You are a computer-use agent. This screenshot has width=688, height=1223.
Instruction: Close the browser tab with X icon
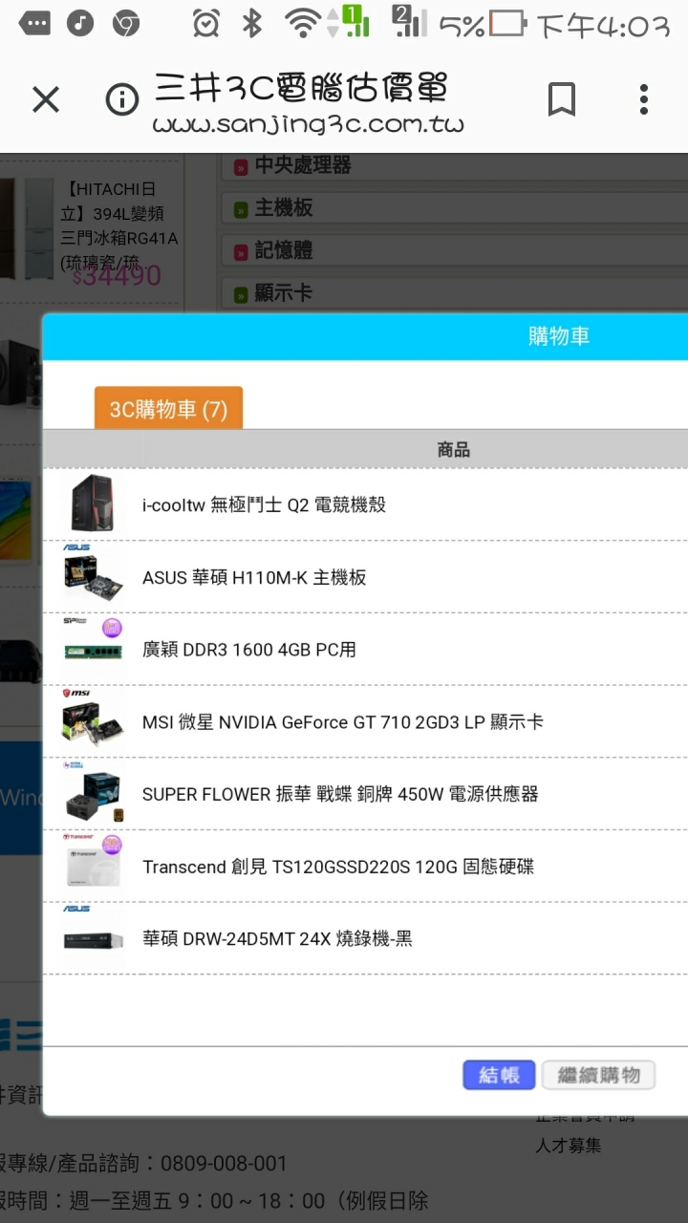tap(46, 99)
